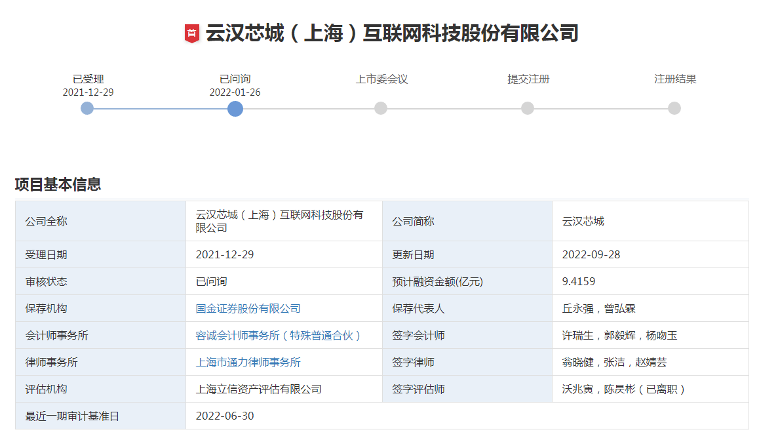Viewport: 759px width, 436px height.
Task: Click the 更新日期 label cell
Action: (467, 254)
